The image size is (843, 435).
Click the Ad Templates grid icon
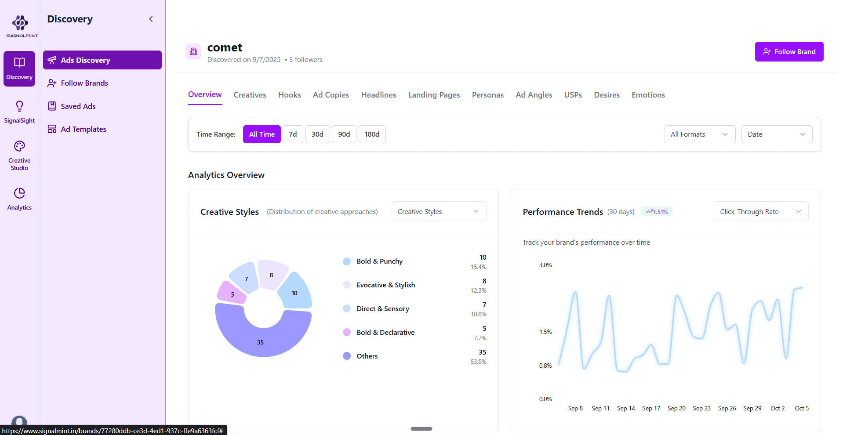click(x=52, y=129)
